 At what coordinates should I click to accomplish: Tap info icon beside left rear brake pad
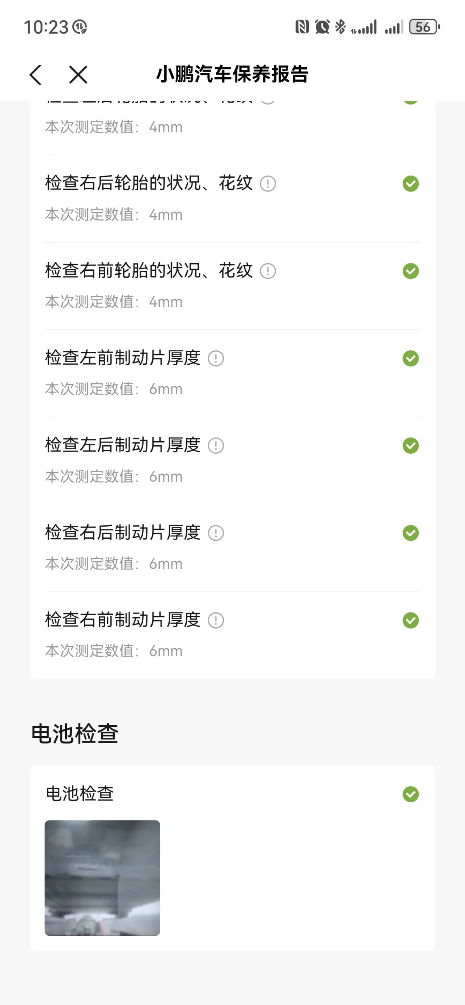tap(216, 446)
